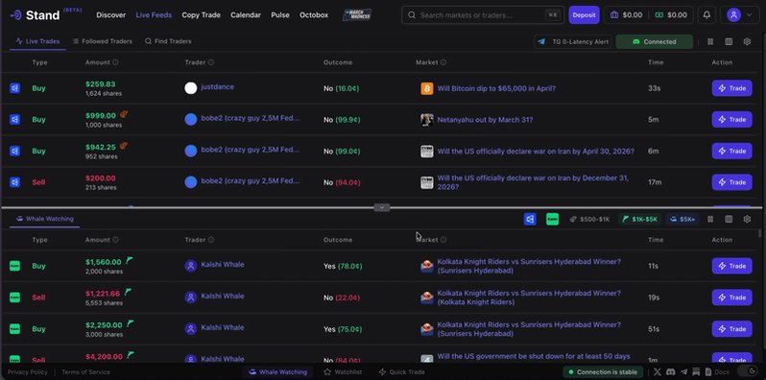Open Live Trades column layout icon
Screen dimensions: 766x380
[729, 41]
